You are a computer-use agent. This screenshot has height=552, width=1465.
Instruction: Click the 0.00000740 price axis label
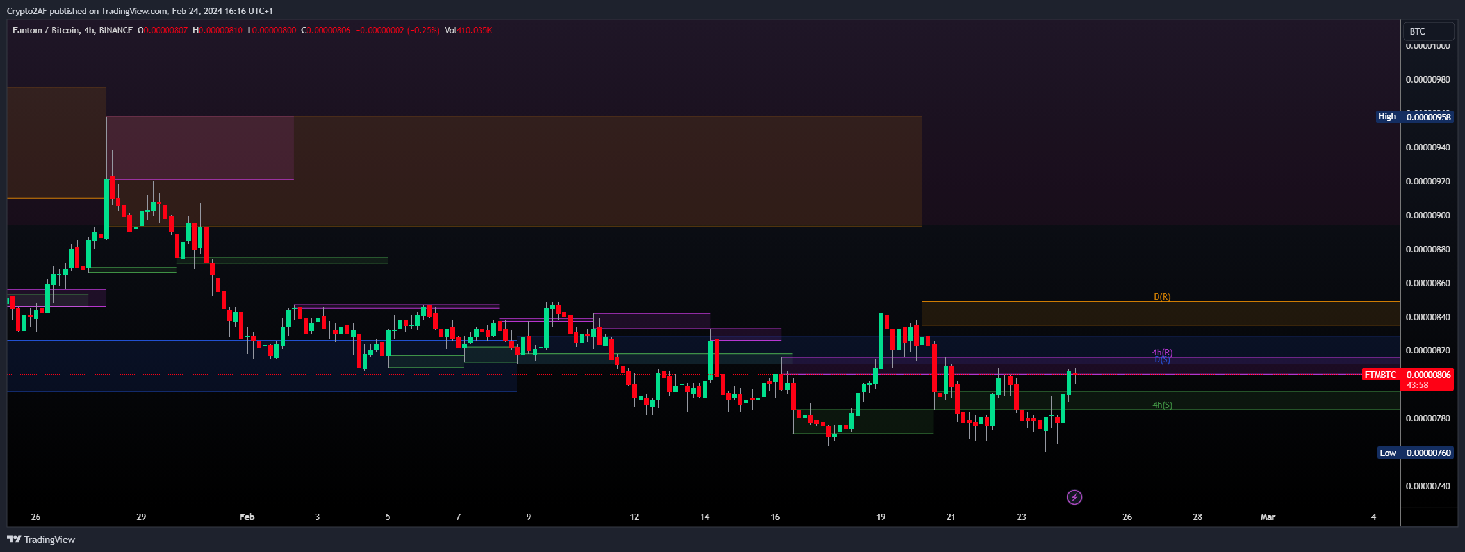pyautogui.click(x=1427, y=486)
